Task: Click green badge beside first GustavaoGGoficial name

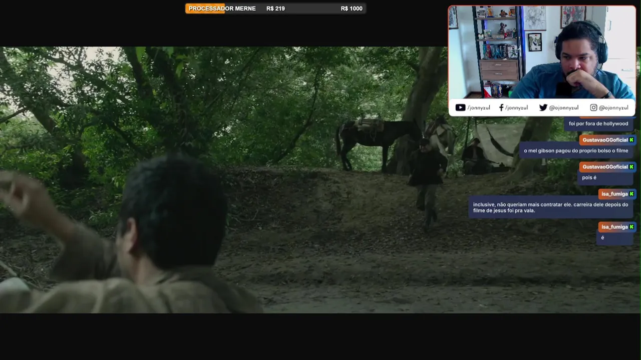Action: click(x=631, y=140)
